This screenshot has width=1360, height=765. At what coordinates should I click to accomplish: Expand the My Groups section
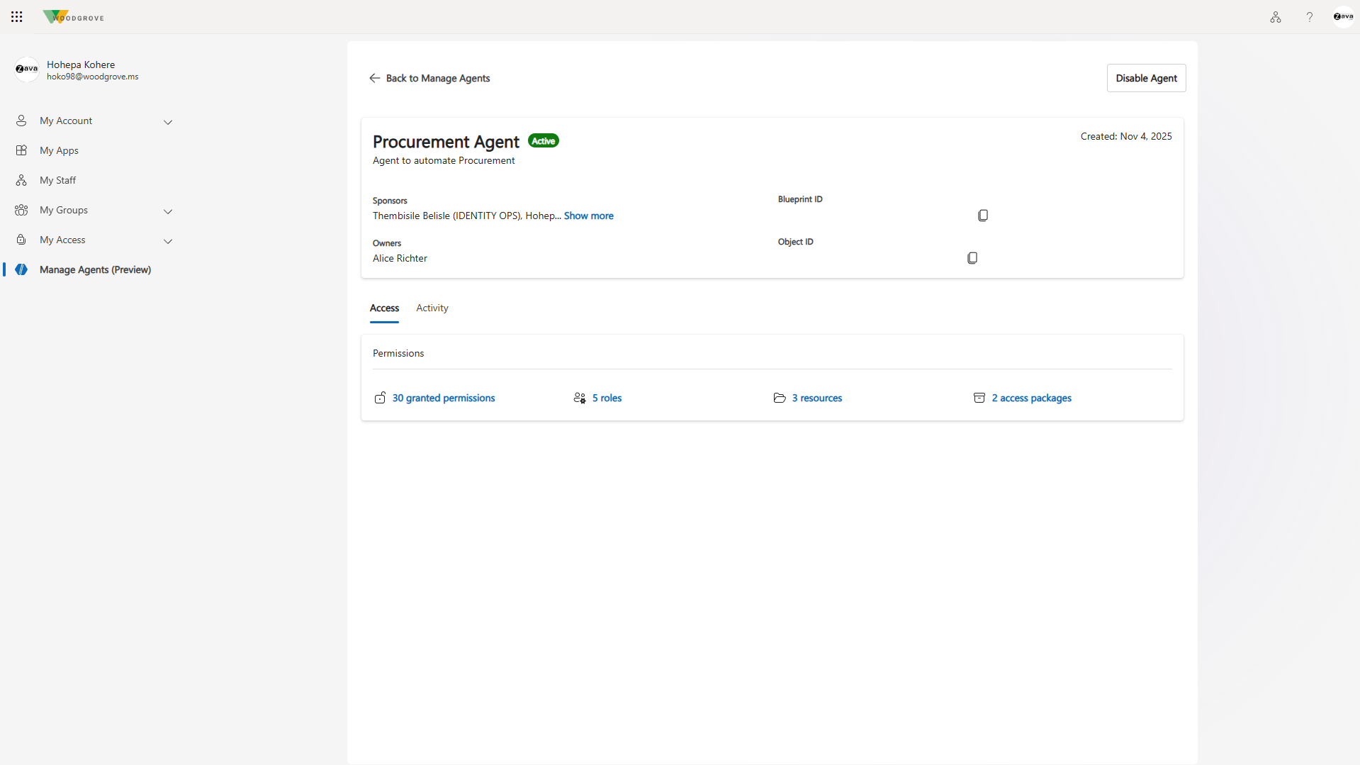(168, 211)
